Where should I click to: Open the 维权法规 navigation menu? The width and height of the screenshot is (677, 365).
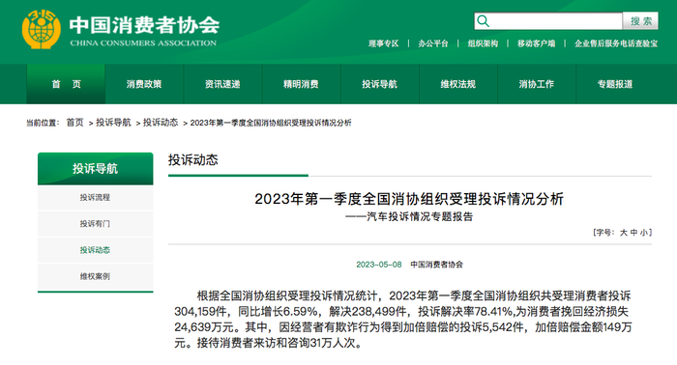(x=458, y=84)
